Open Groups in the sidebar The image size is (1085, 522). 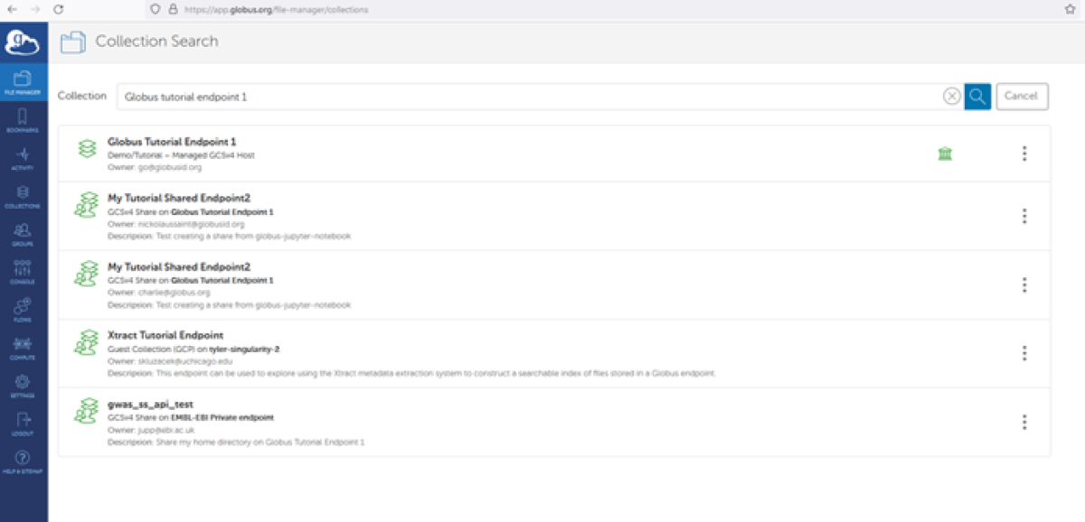tap(23, 235)
